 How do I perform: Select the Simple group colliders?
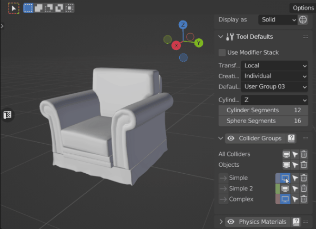[295, 178]
